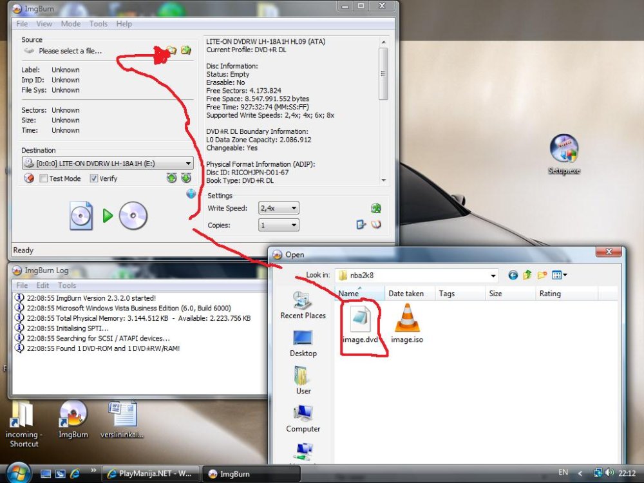Open the ImgBurn Tools menu
This screenshot has height=483, width=644.
pyautogui.click(x=99, y=24)
